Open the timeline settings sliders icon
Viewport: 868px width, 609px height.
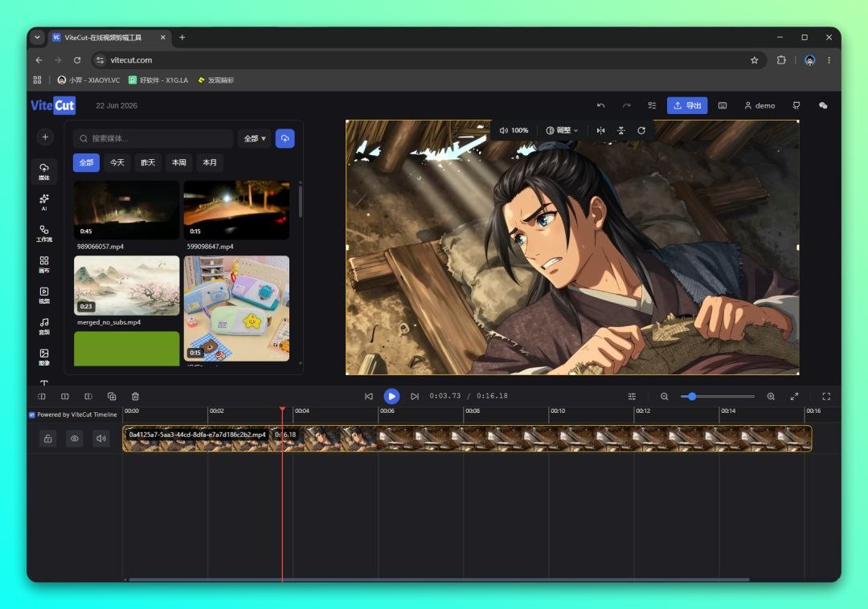tap(632, 397)
